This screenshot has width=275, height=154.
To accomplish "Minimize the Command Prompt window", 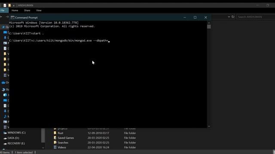I will [185, 18].
